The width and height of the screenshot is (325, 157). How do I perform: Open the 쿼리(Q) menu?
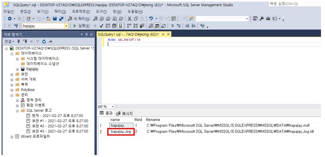click(x=60, y=11)
